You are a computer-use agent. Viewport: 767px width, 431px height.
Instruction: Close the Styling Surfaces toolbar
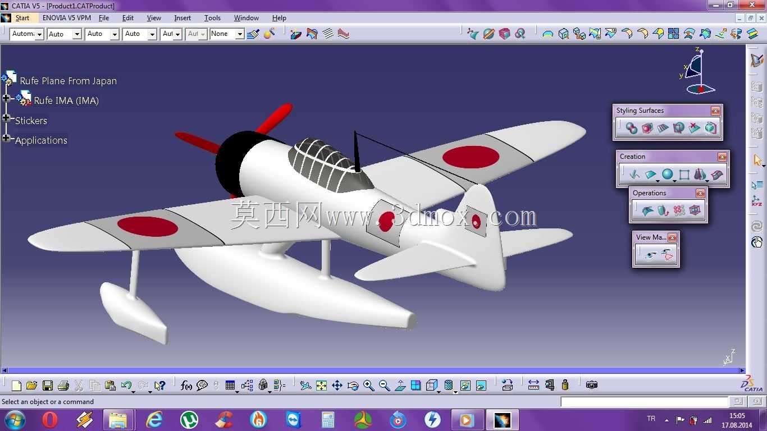pyautogui.click(x=715, y=111)
